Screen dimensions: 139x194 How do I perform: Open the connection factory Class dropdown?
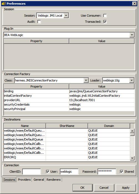(x=86, y=80)
